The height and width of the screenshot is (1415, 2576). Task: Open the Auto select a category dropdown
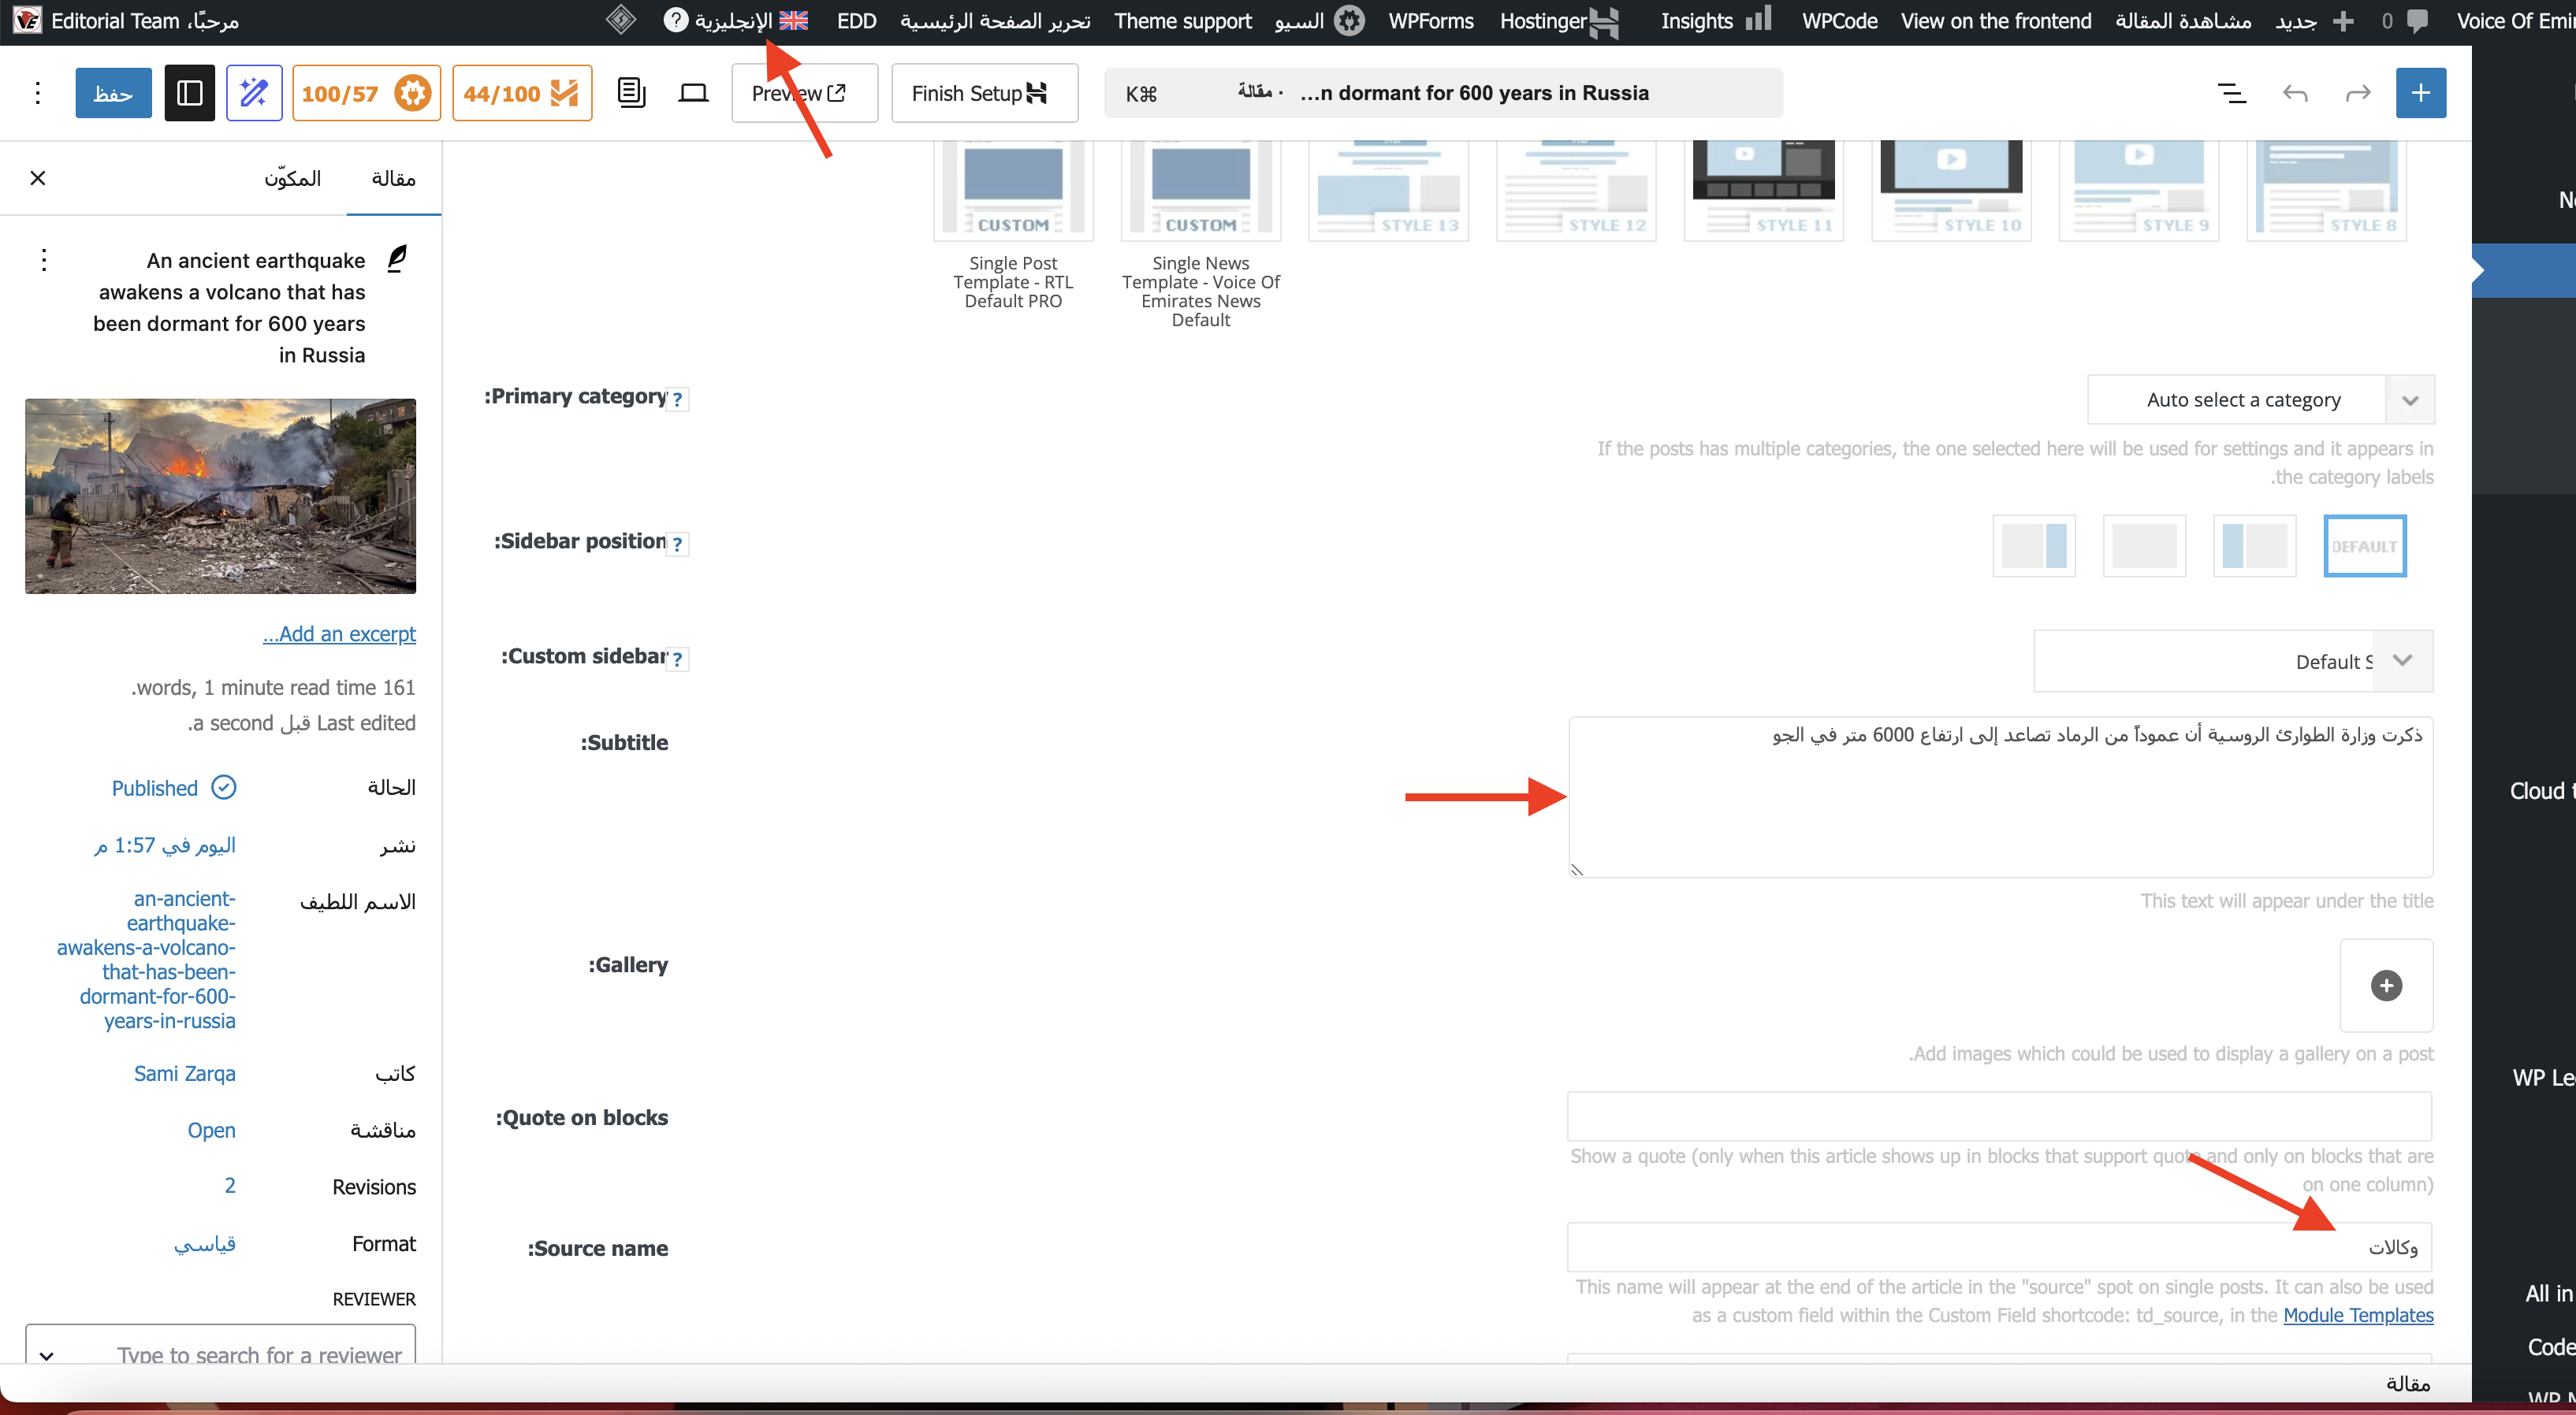coord(2261,399)
